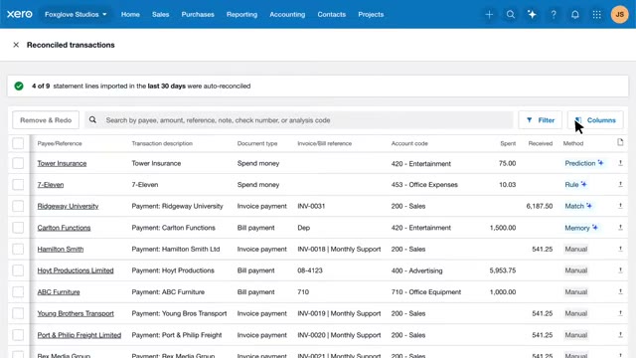Check the Ridgeway University row checkbox
The height and width of the screenshot is (358, 636).
pos(18,206)
